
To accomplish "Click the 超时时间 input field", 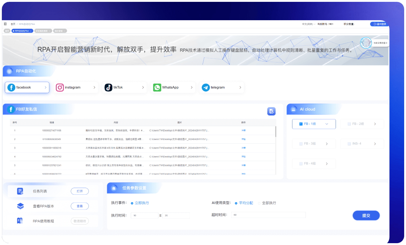I will (x=268, y=215).
